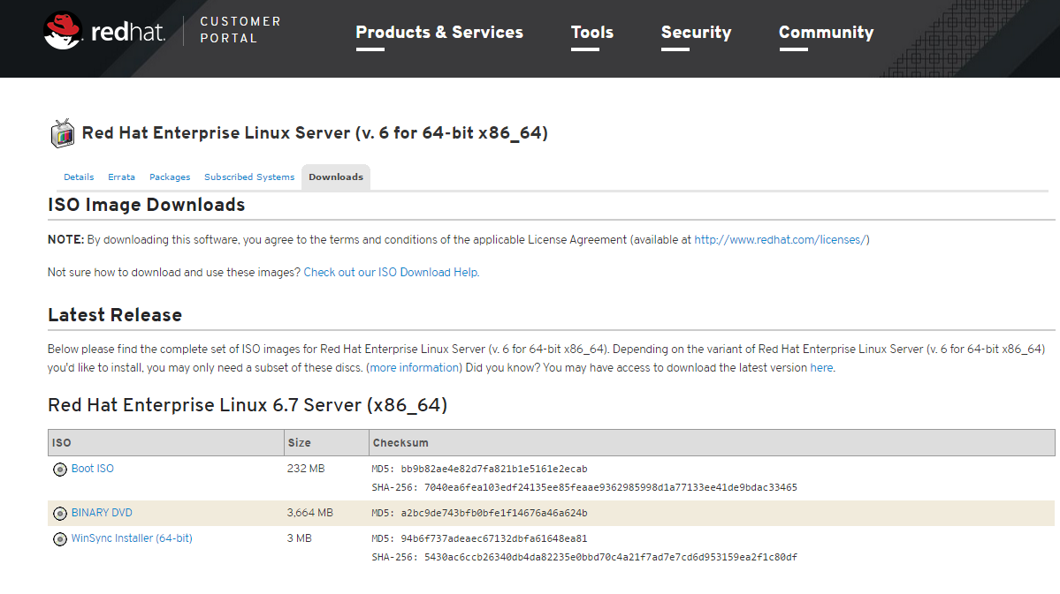1060x594 pixels.
Task: Click the 232 MB size cell
Action: [x=306, y=469]
